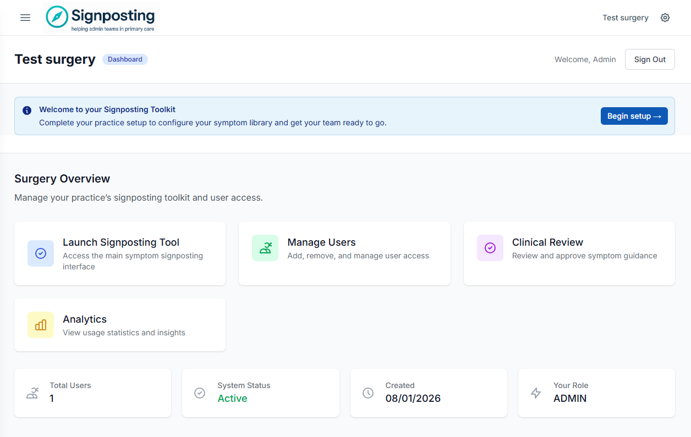Click the Signposting compass logo
The height and width of the screenshot is (437, 691).
[x=57, y=17]
